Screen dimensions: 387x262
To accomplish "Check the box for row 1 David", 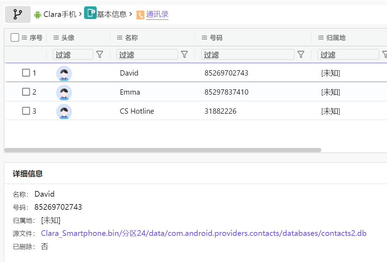I will click(x=26, y=73).
